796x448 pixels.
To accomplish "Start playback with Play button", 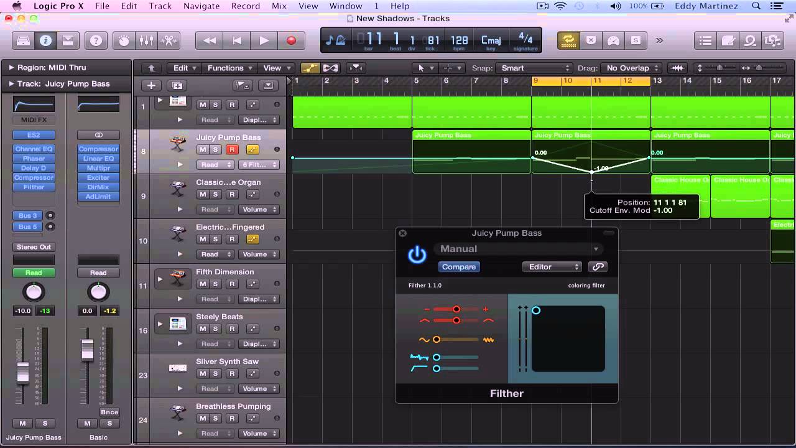I will click(264, 40).
